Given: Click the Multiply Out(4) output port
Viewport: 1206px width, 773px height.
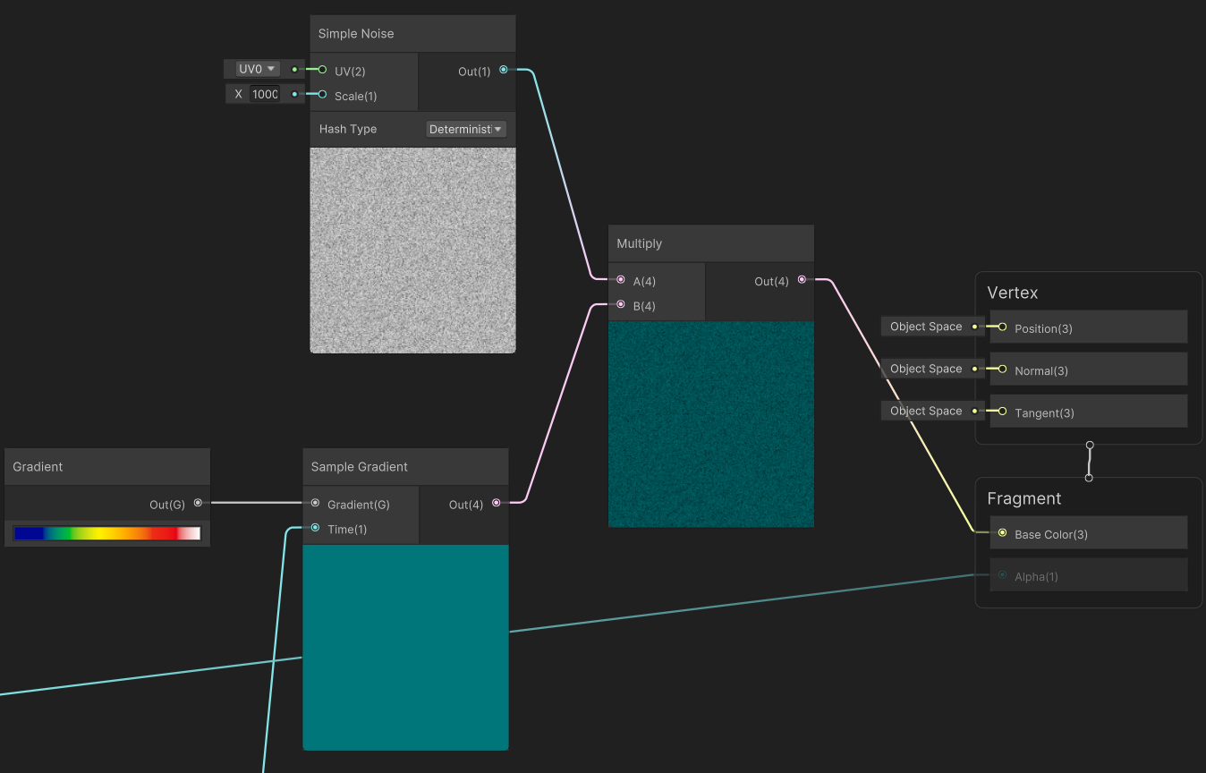Looking at the screenshot, I should [x=802, y=280].
